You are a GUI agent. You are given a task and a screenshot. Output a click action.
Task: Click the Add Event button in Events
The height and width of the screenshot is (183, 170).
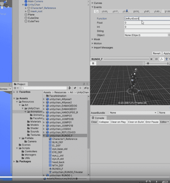pos(96,12)
